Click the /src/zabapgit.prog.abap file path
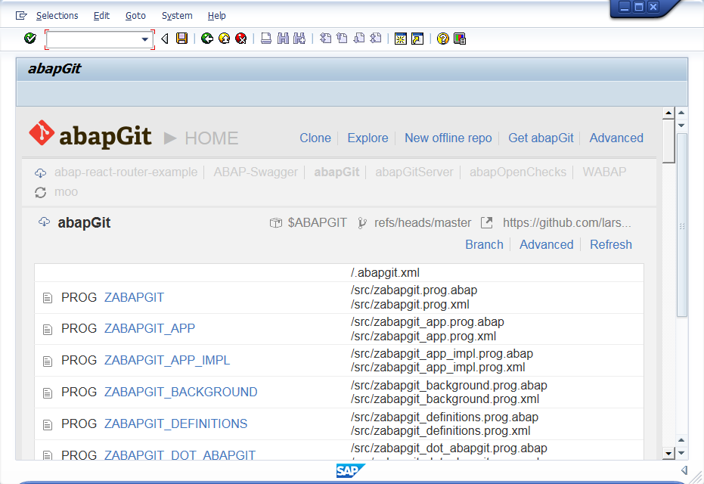 (x=414, y=290)
